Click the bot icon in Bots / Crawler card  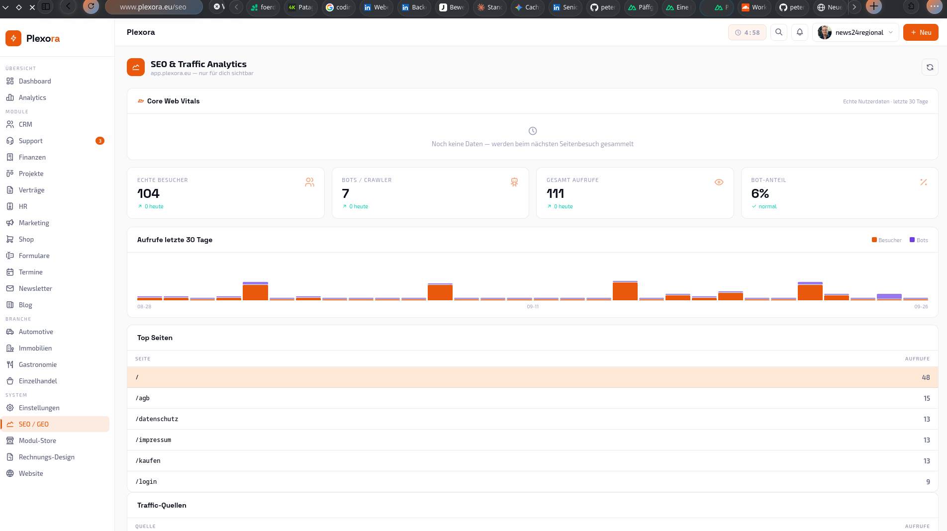point(514,182)
